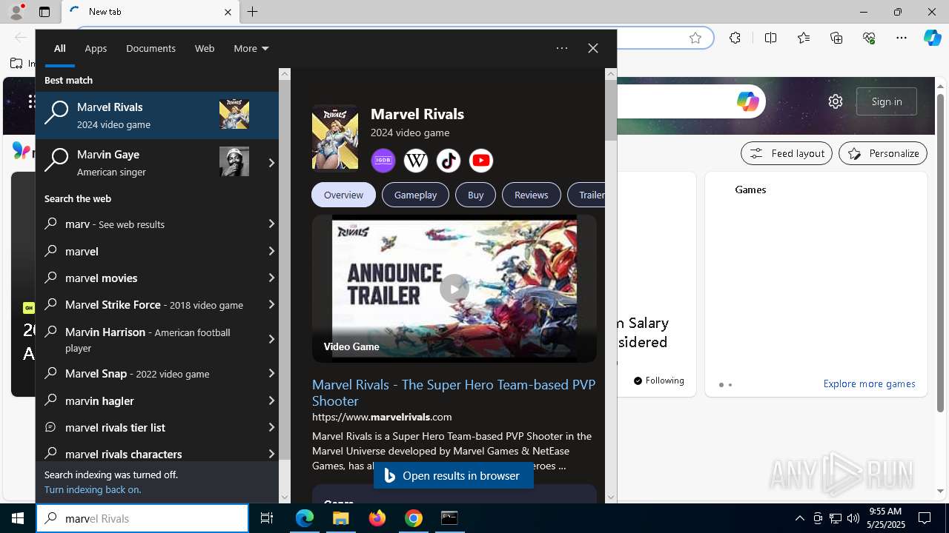Close the Windows search panel

[593, 48]
